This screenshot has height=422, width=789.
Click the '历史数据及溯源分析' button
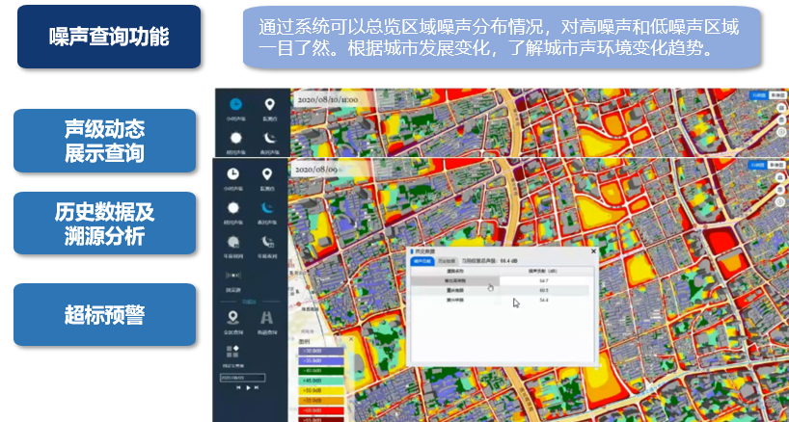pyautogui.click(x=104, y=224)
